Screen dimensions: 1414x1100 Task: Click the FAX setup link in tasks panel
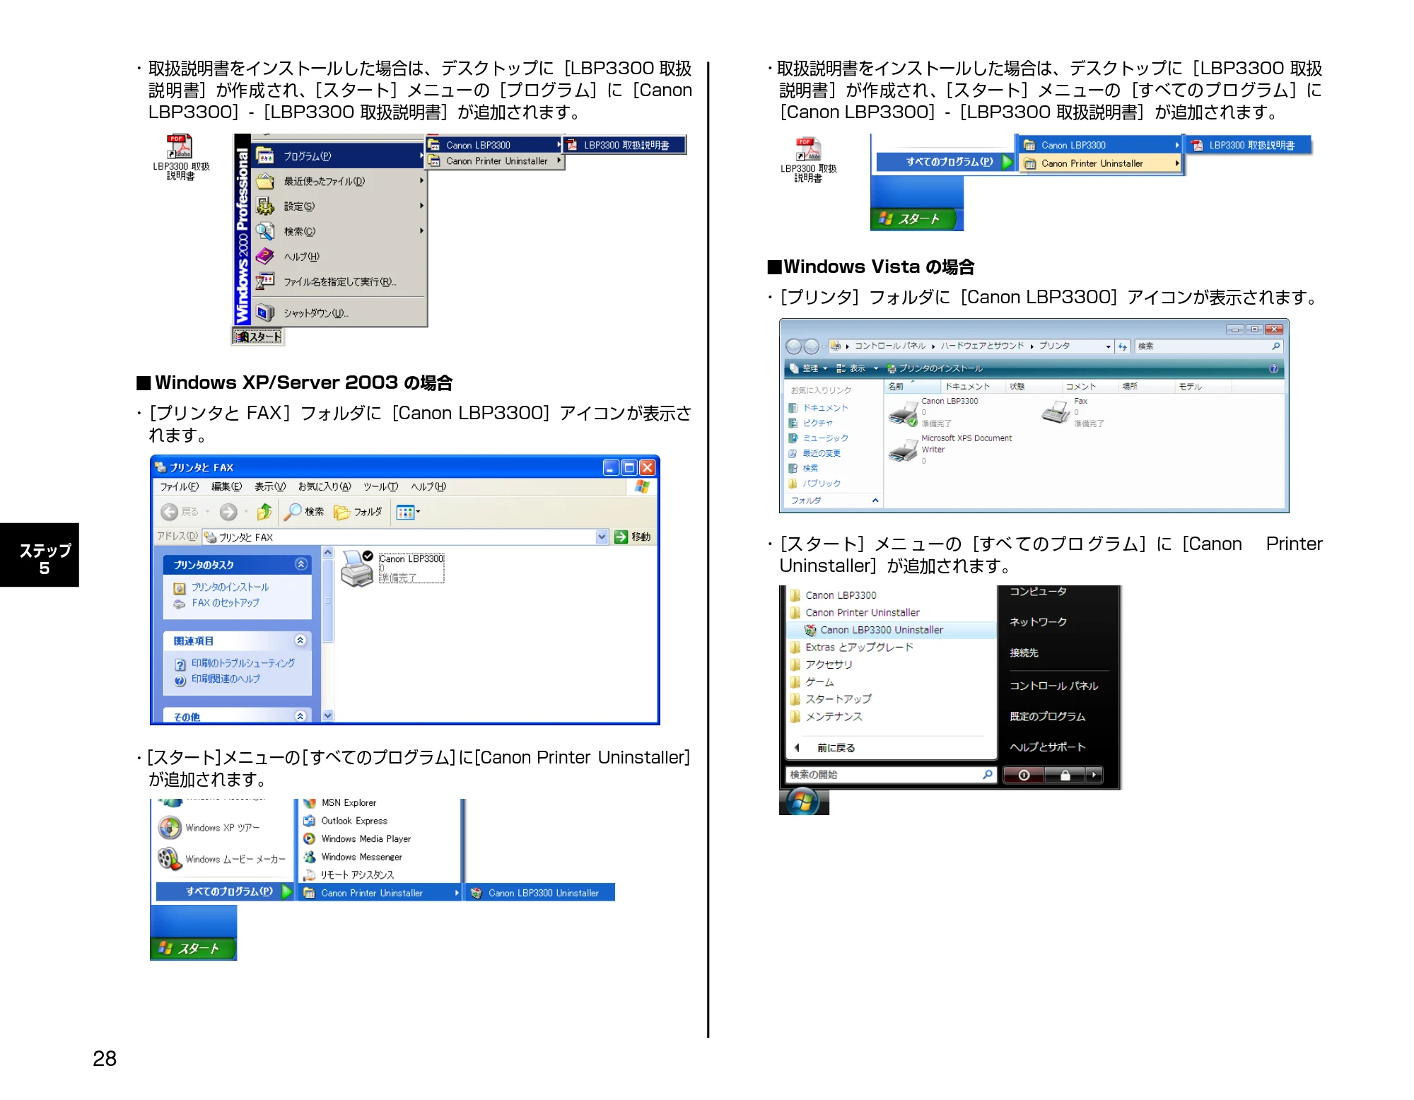[x=226, y=602]
